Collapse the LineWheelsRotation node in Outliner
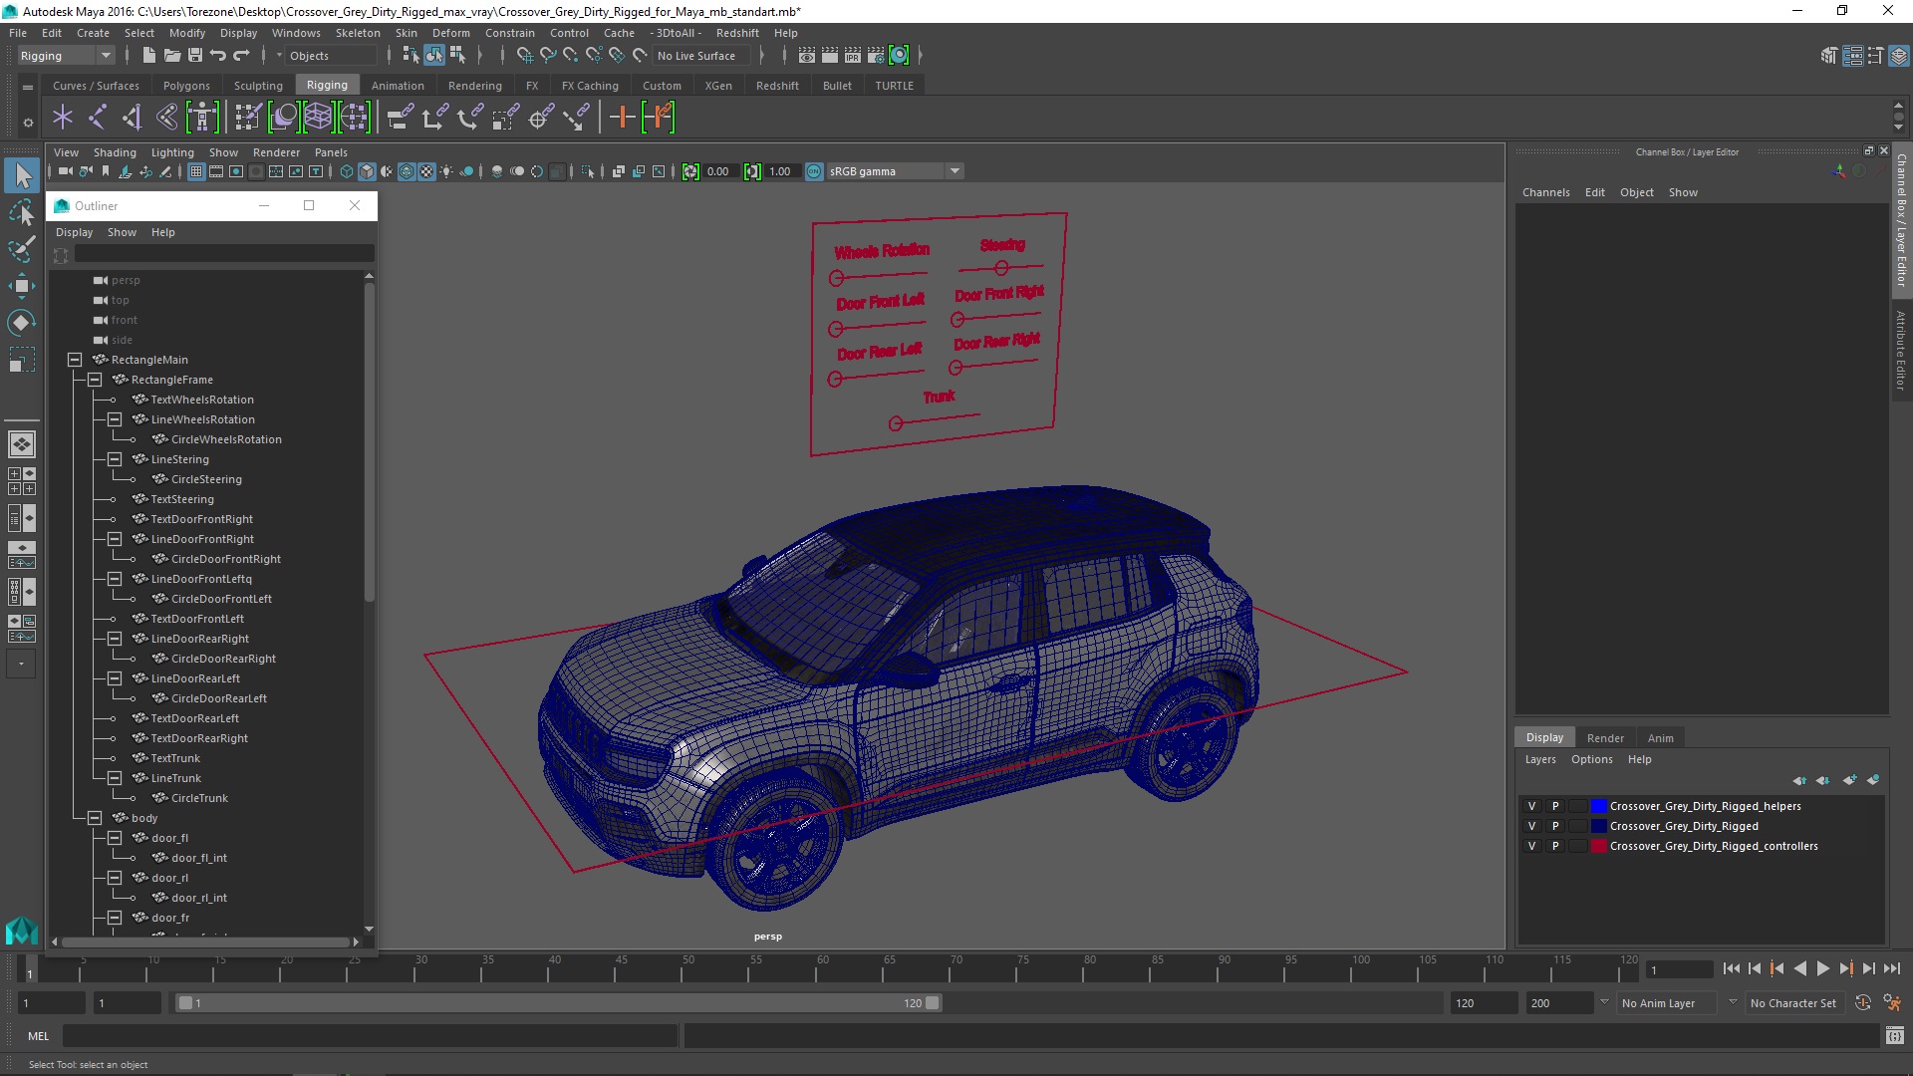 [x=115, y=419]
